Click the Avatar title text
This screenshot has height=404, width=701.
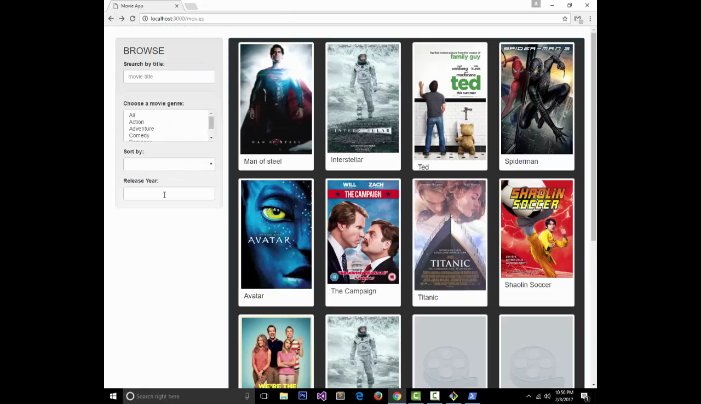(x=254, y=296)
